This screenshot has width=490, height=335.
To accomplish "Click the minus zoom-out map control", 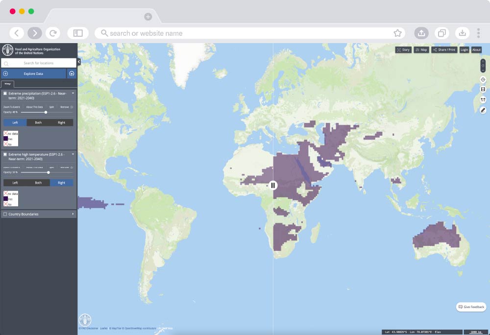I will pyautogui.click(x=483, y=70).
